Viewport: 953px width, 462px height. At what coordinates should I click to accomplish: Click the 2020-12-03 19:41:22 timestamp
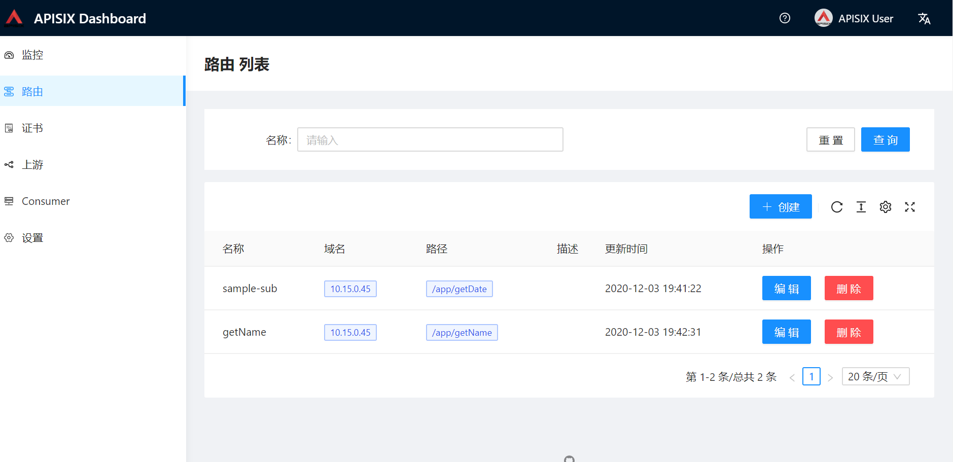(x=653, y=289)
